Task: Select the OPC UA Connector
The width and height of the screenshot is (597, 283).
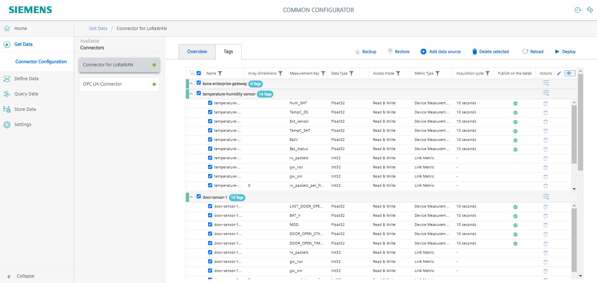Action: [119, 84]
